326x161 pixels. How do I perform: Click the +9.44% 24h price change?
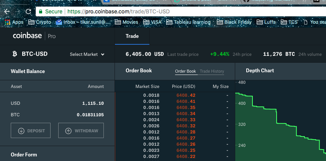(x=220, y=54)
